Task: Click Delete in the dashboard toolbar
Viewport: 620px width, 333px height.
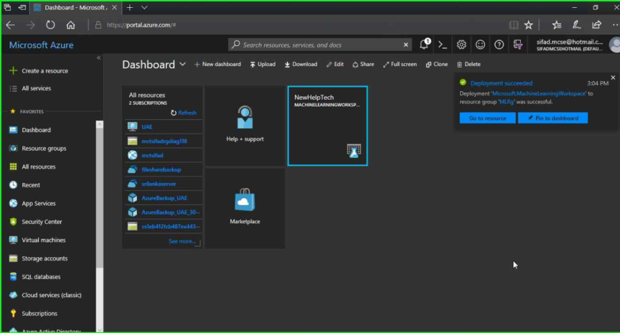Action: pos(469,64)
